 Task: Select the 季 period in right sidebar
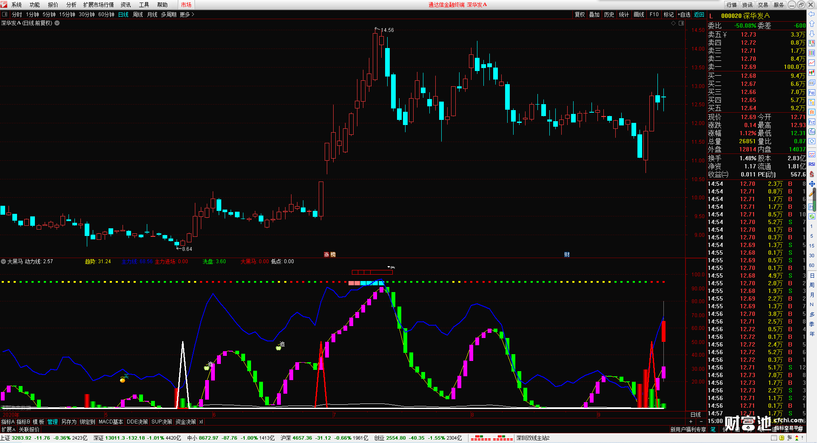(x=811, y=324)
